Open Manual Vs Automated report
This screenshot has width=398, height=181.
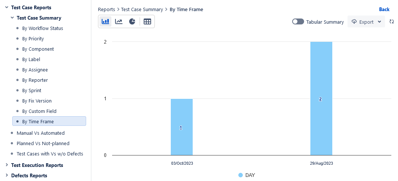(40, 133)
